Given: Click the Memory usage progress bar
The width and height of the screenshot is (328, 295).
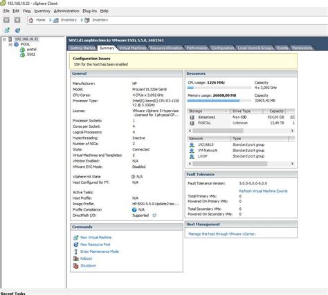Looking at the screenshot, I should [x=219, y=101].
